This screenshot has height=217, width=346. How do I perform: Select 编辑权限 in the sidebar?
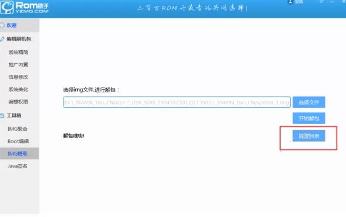[18, 102]
